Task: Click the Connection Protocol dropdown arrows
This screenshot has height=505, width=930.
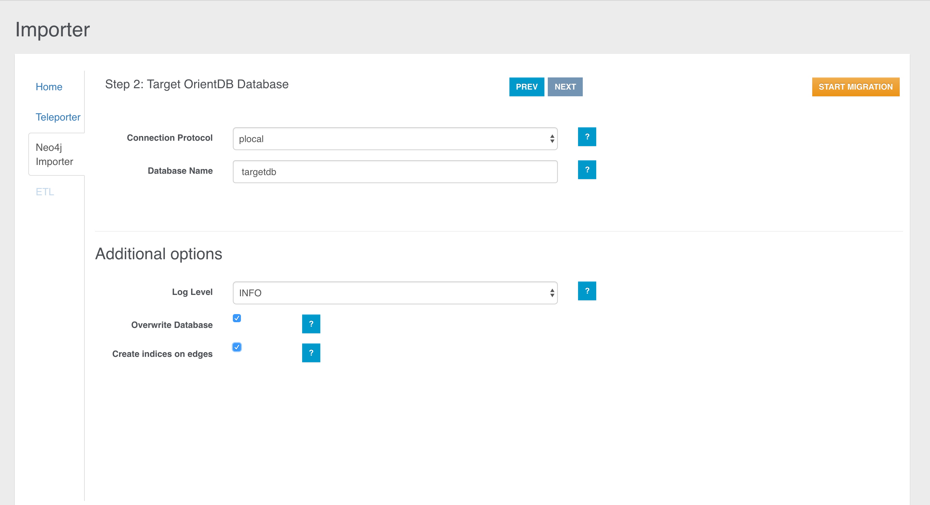Action: [552, 139]
